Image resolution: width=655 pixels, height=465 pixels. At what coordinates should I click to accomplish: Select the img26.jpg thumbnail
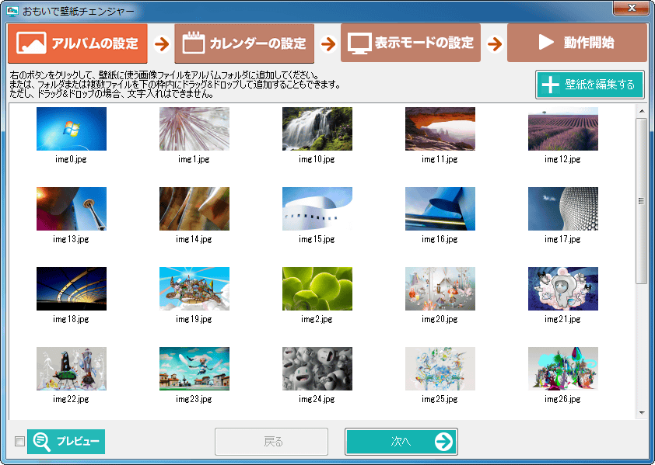[563, 369]
